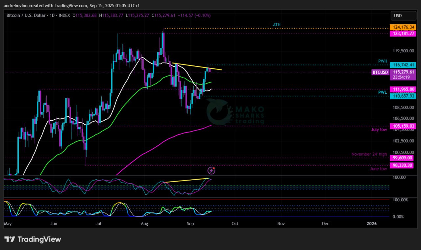Select the PWH 116,742.41 price tag

click(x=403, y=65)
